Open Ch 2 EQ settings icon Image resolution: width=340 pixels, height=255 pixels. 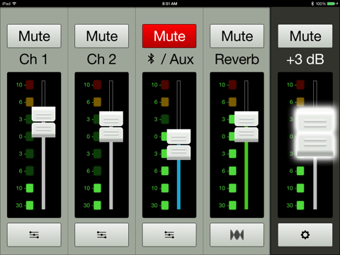[x=102, y=235]
